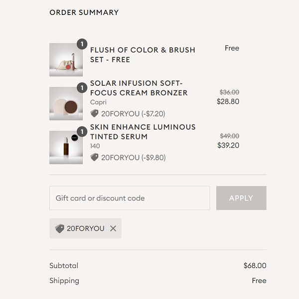Select the Skin Enhance Luminous Tinted Serum title
Image resolution: width=299 pixels, height=299 pixels.
pyautogui.click(x=143, y=132)
